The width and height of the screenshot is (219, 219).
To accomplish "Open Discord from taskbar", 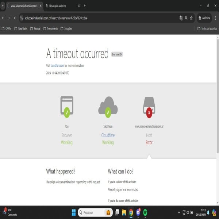I will coord(138,212).
